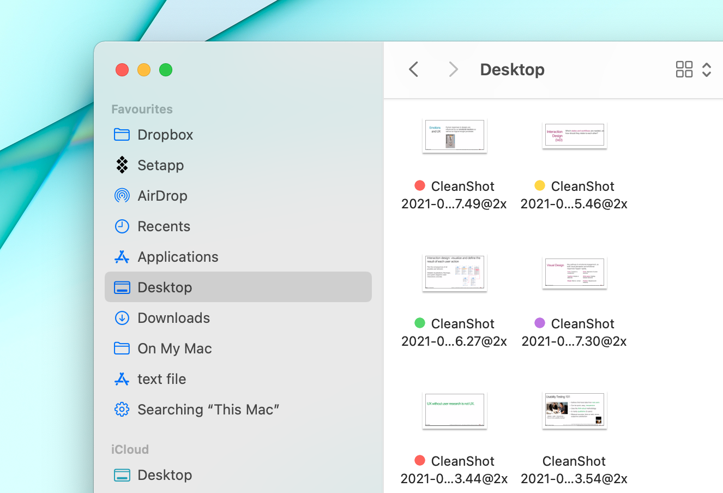Select the Desktop item in Favourites
723x493 pixels.
(164, 287)
